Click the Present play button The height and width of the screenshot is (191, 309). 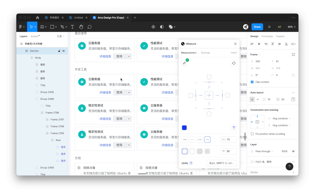pos(269,27)
